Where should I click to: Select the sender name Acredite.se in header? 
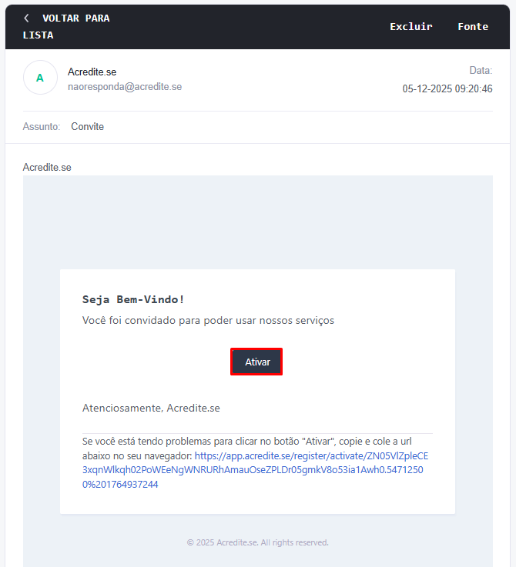[x=92, y=72]
